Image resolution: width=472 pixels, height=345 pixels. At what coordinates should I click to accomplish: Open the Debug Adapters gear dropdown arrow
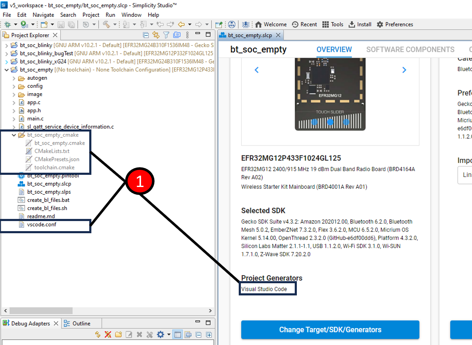point(169,335)
